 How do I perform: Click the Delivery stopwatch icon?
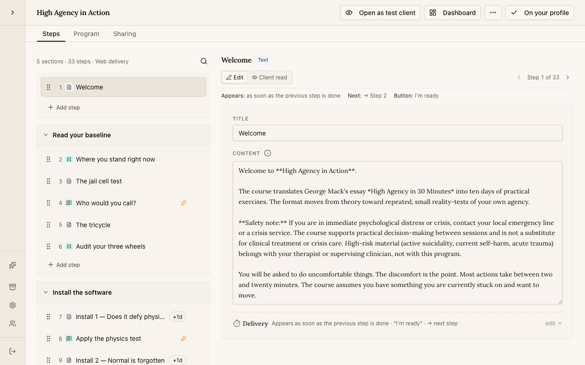coord(237,323)
